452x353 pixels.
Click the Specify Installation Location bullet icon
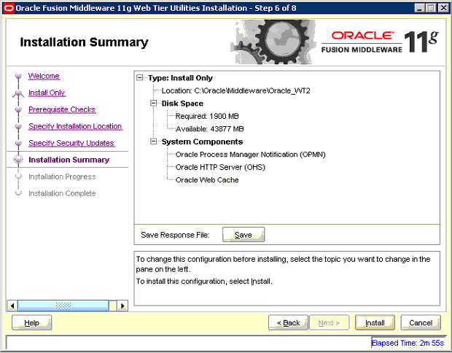[x=18, y=127]
